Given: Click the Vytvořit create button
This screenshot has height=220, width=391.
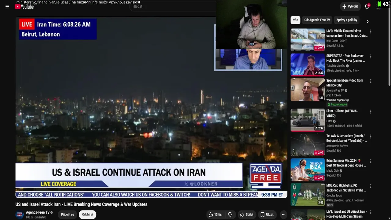Looking at the screenshot, I should [350, 6].
